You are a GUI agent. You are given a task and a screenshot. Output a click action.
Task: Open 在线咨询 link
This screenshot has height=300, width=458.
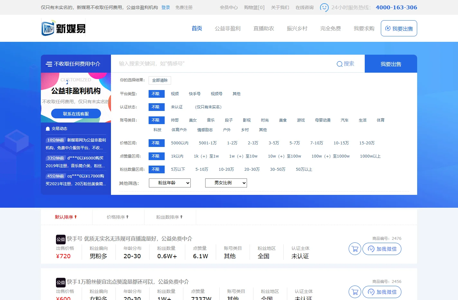[305, 7]
